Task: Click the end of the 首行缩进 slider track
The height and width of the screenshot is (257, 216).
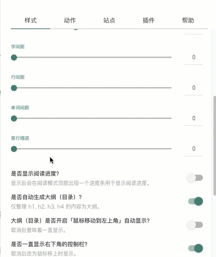Action: [x=171, y=149]
